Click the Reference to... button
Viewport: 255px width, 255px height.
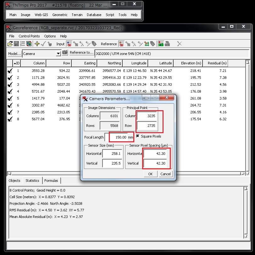(x=81, y=53)
